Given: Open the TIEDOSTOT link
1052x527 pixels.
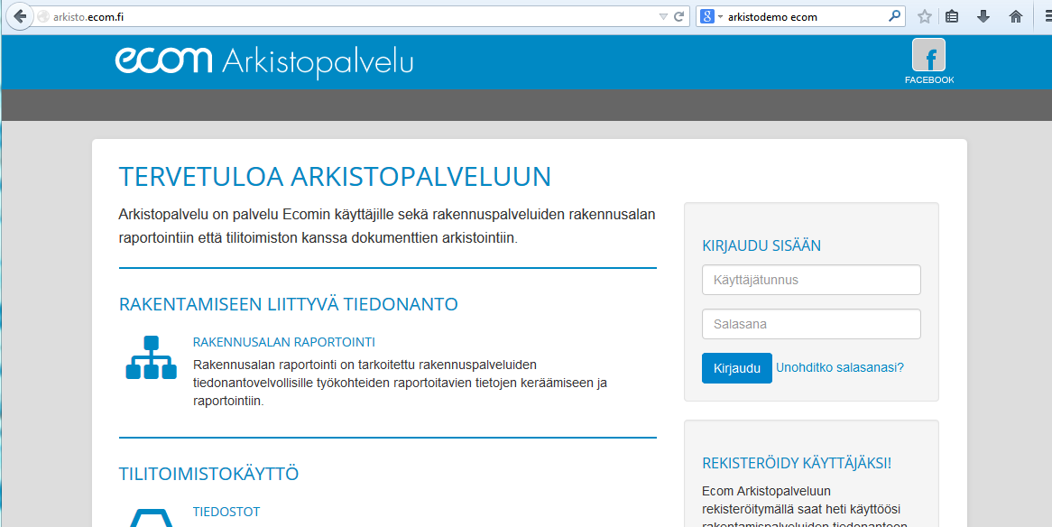Looking at the screenshot, I should [226, 512].
